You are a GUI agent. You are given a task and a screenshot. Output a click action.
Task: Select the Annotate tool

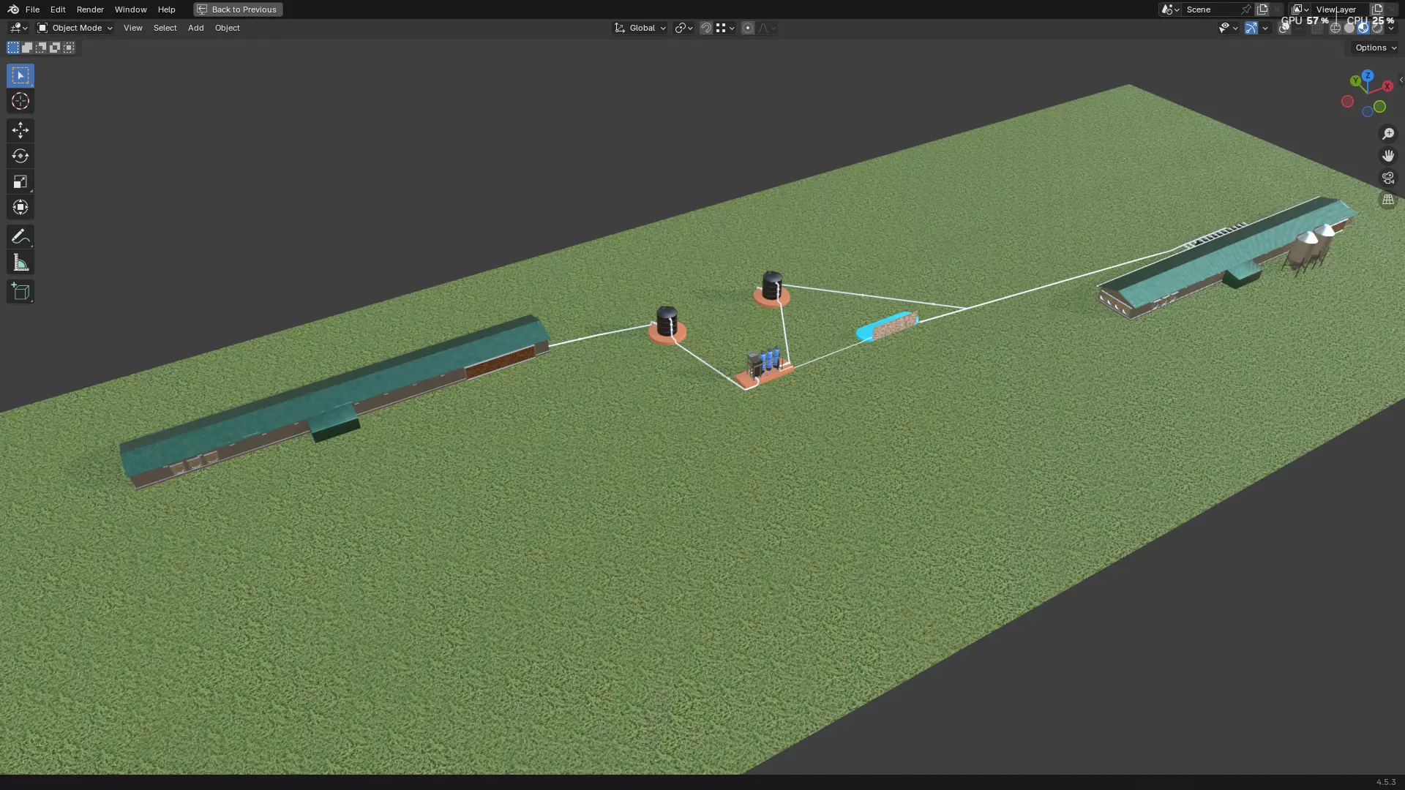(x=20, y=236)
